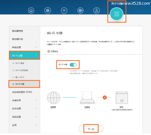Click the main router diagram icon
The image size is (151, 135).
coord(87,97)
